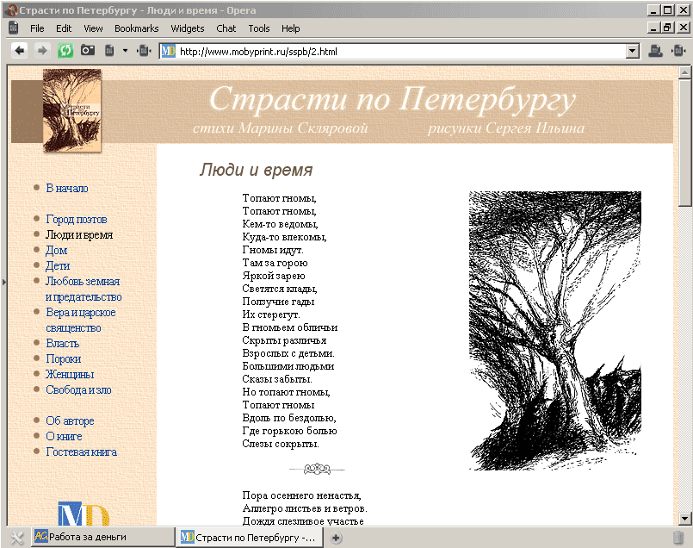Click the vertical scrollbar down arrow
This screenshot has width=693, height=548.
(685, 519)
